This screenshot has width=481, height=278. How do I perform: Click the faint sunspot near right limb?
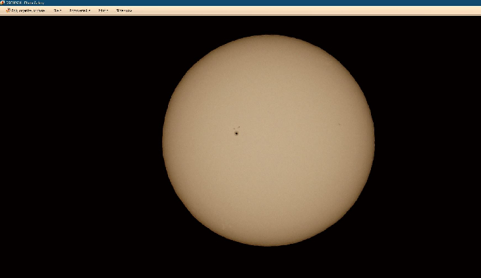[x=339, y=124]
